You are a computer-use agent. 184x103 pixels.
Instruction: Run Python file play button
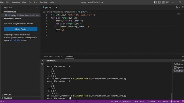click(x=177, y=7)
